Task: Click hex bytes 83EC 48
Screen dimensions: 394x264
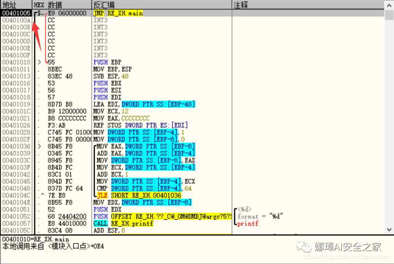Action: coord(60,76)
